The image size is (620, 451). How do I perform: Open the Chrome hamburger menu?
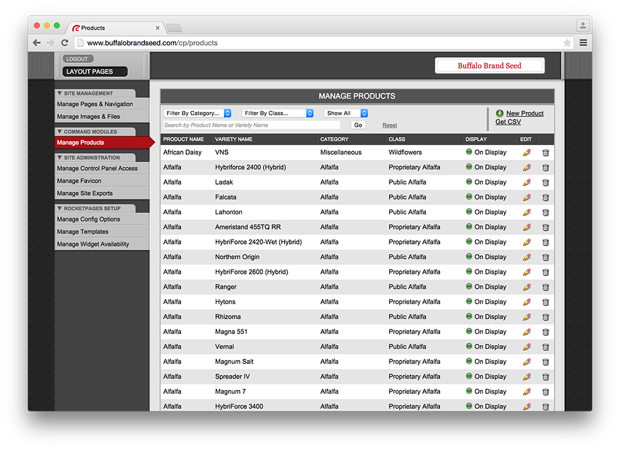tap(583, 43)
